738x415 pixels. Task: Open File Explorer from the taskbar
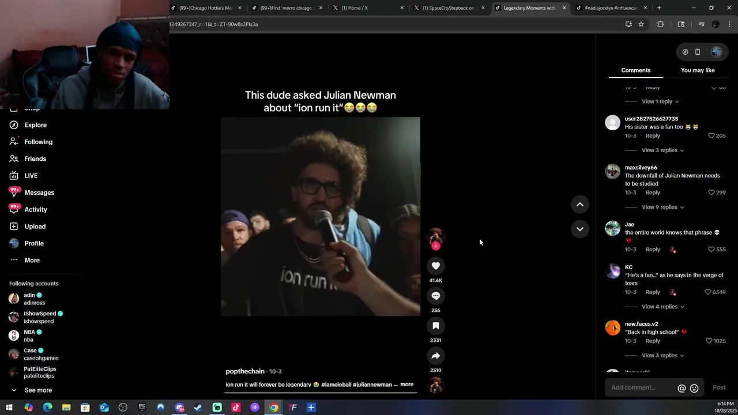pos(66,408)
